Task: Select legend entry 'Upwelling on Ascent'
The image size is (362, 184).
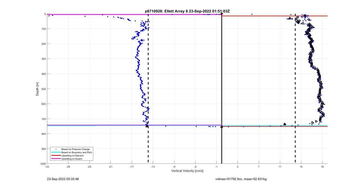Action: pyautogui.click(x=72, y=159)
